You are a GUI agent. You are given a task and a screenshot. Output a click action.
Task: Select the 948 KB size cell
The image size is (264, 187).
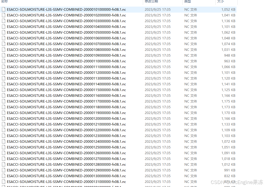tap(230, 55)
